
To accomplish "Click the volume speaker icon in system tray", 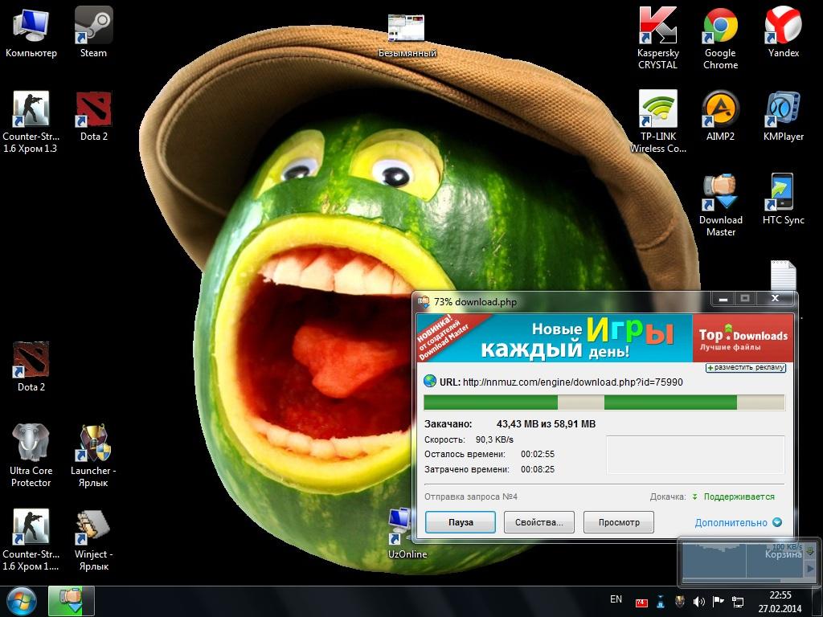I will point(698,601).
